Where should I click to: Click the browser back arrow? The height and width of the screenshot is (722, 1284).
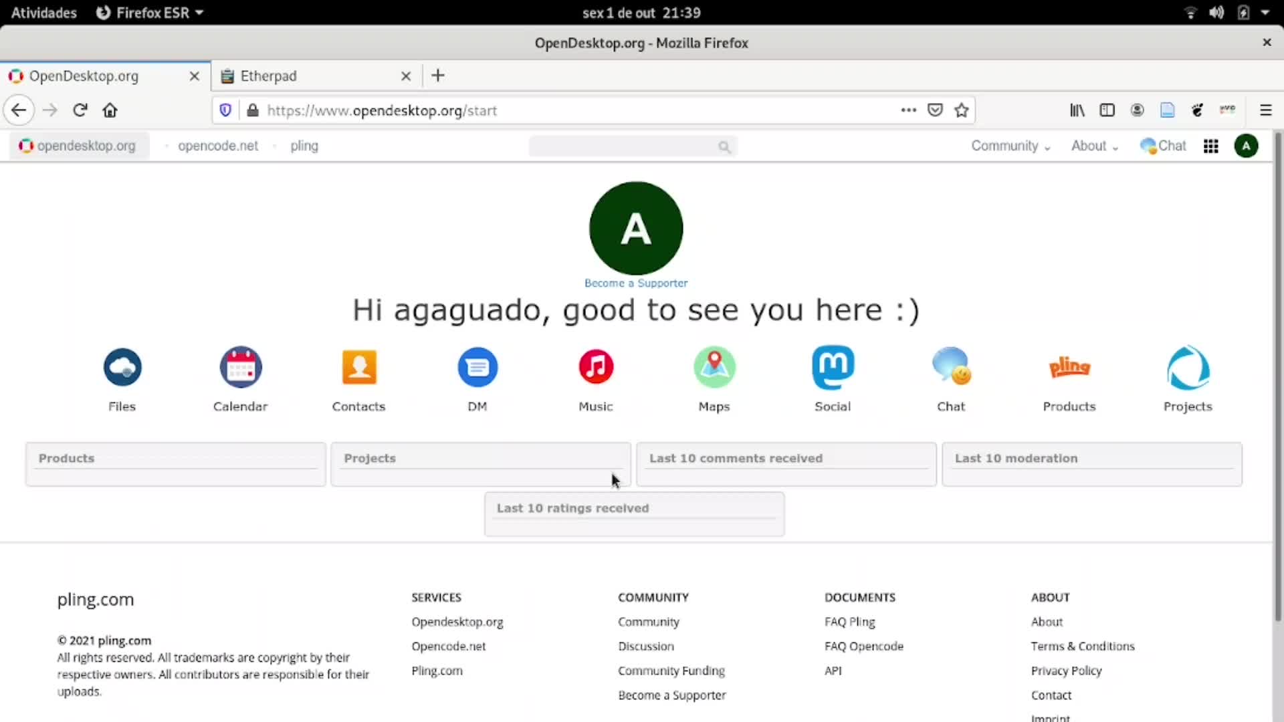click(x=19, y=110)
